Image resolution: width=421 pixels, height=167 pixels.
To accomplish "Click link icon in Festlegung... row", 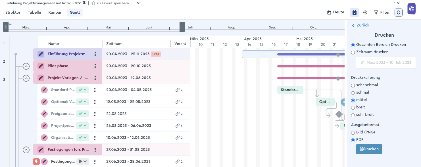I will pos(178,162).
